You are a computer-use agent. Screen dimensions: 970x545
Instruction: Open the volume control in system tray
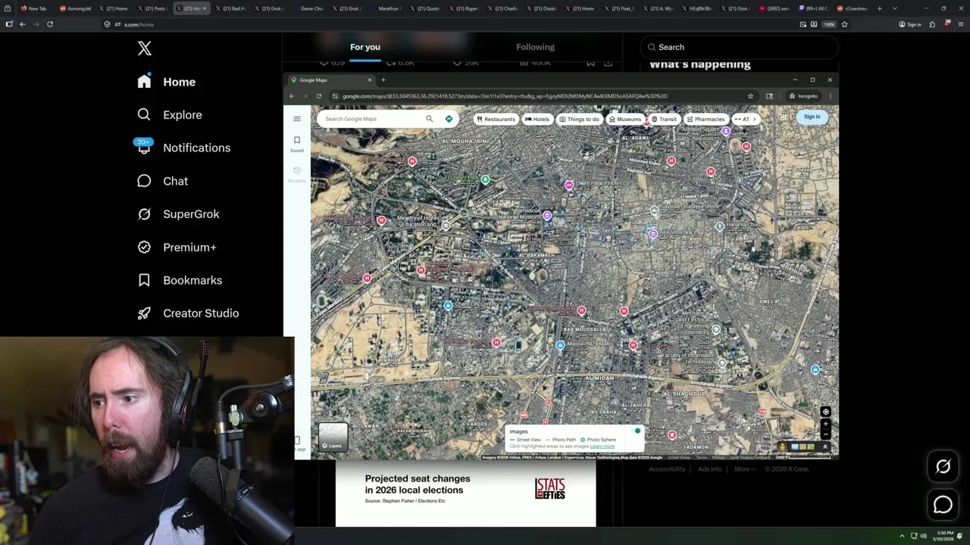[x=923, y=536]
